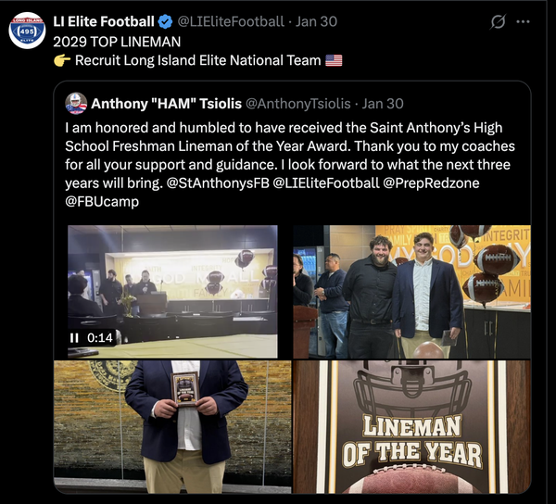
Task: Open the podium ceremony video thumbnail
Action: (x=172, y=291)
